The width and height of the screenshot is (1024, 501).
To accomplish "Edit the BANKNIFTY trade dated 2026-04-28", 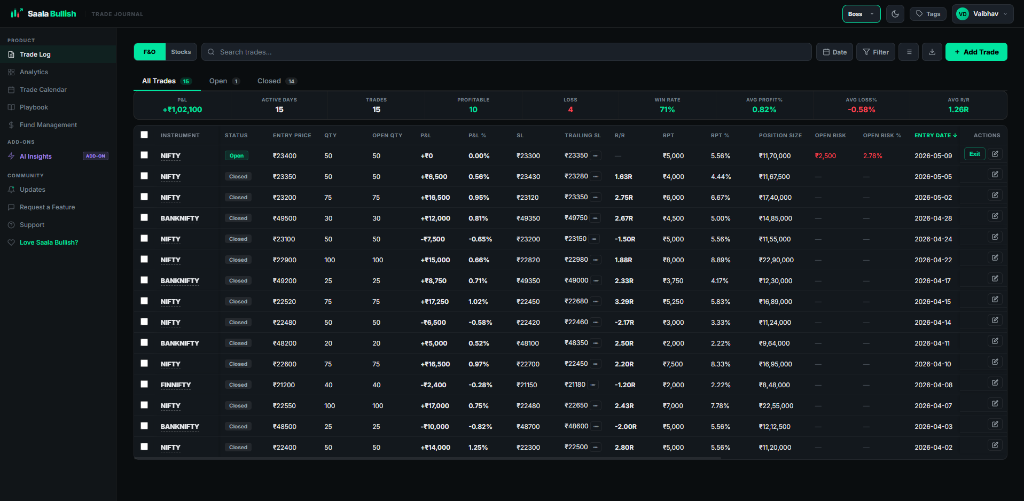I will (995, 216).
